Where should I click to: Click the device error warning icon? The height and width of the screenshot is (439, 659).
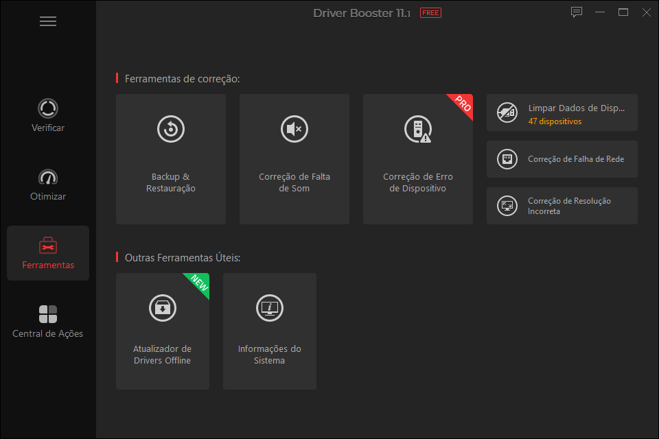[417, 129]
